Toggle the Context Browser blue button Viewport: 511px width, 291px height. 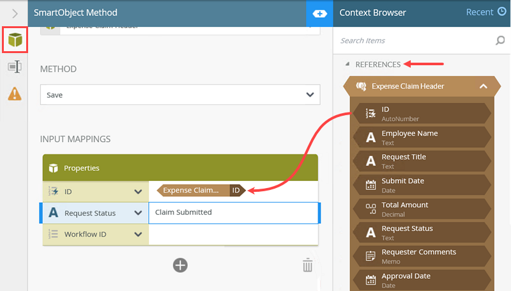point(319,13)
